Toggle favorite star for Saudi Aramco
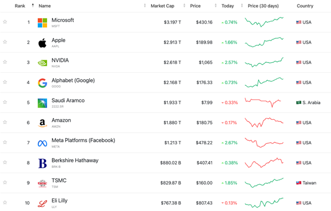 pyautogui.click(x=5, y=102)
